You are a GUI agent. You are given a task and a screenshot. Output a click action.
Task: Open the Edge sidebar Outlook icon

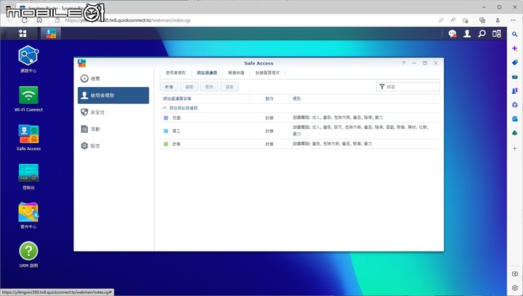pos(515,119)
